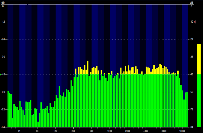Click the green level marker at -48 dB

tap(1, 74)
